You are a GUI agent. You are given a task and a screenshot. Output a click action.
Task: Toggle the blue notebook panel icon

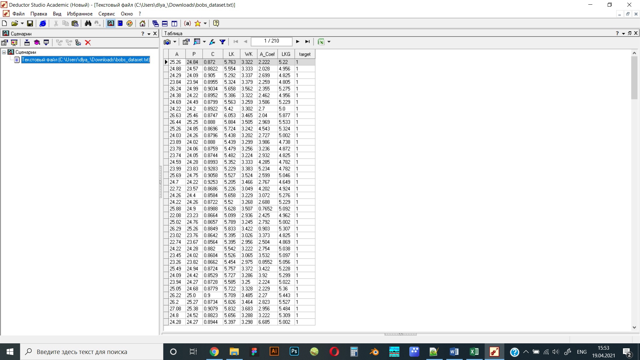120,23
